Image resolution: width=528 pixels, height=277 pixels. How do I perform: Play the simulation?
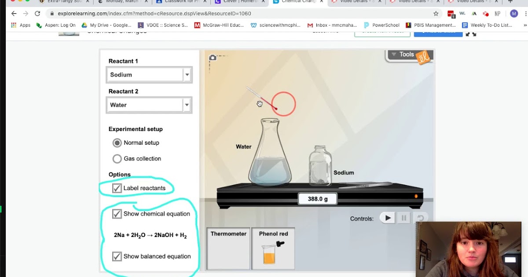[x=387, y=218]
